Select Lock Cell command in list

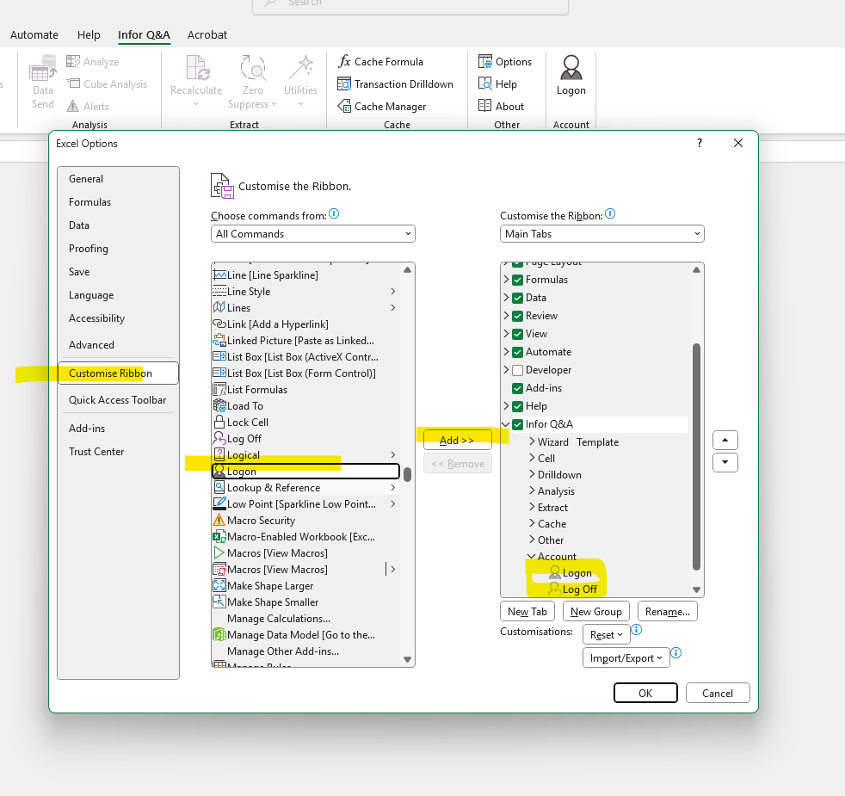(305, 422)
